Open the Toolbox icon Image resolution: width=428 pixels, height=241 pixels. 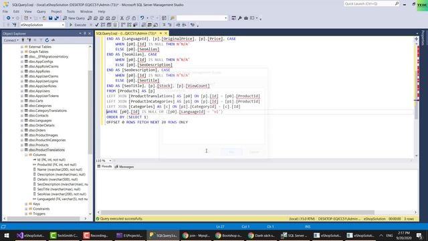pyautogui.click(x=246, y=18)
